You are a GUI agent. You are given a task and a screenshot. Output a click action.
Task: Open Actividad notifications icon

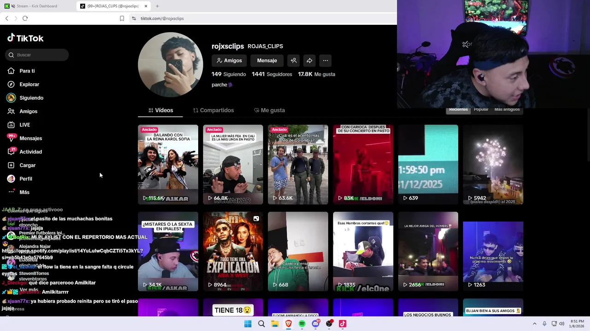click(11, 151)
